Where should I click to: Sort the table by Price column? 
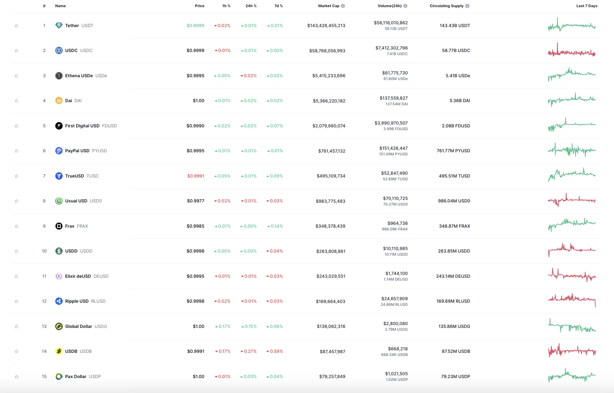(199, 6)
